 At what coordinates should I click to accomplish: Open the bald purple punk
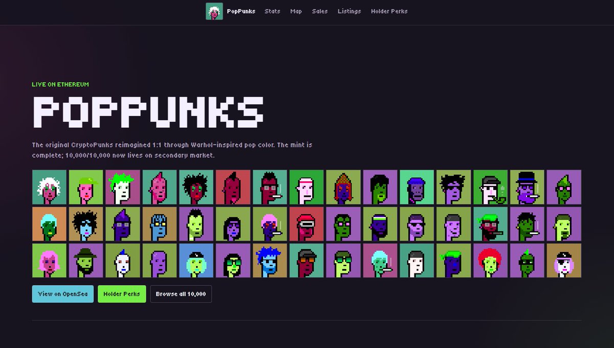[x=160, y=261]
